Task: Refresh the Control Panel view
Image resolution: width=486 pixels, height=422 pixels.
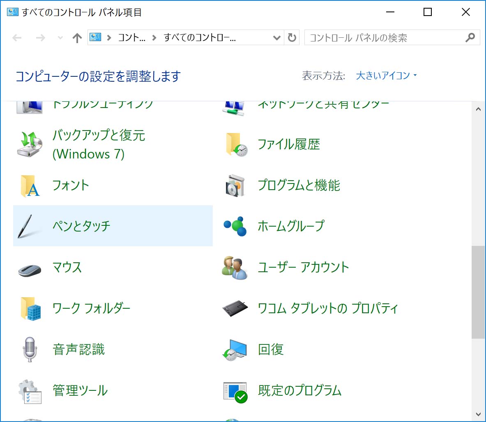Action: click(x=292, y=37)
